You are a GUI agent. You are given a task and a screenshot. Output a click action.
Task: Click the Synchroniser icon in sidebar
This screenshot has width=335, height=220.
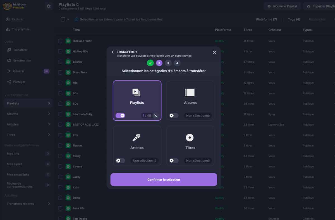tap(9, 60)
